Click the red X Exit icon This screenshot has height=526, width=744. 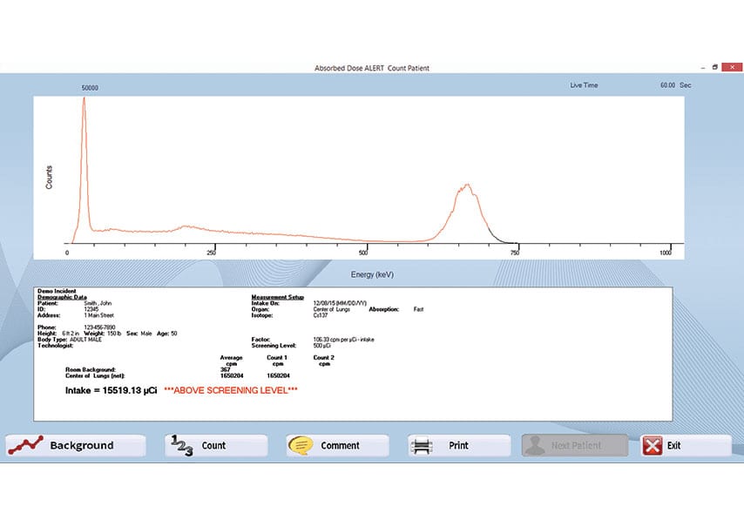[654, 445]
